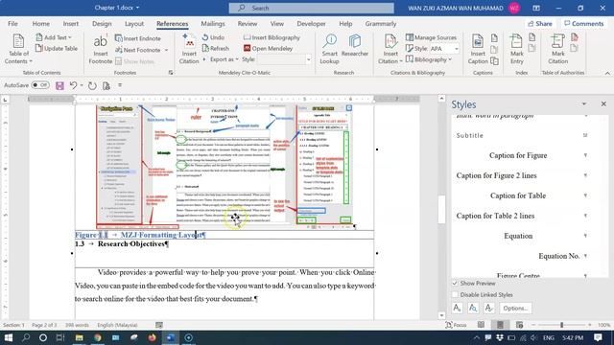Open Styles pane options arrow
614x345 pixels.
pos(584,104)
